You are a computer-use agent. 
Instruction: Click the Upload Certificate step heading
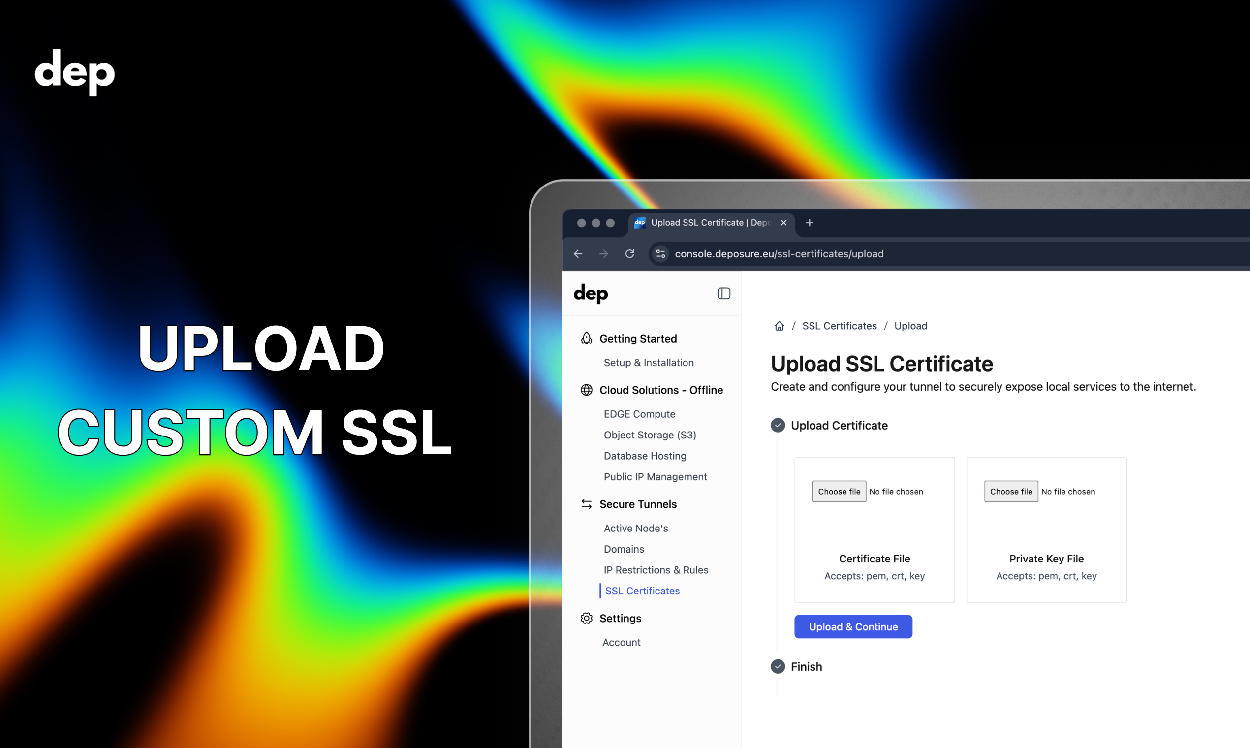[x=839, y=425]
